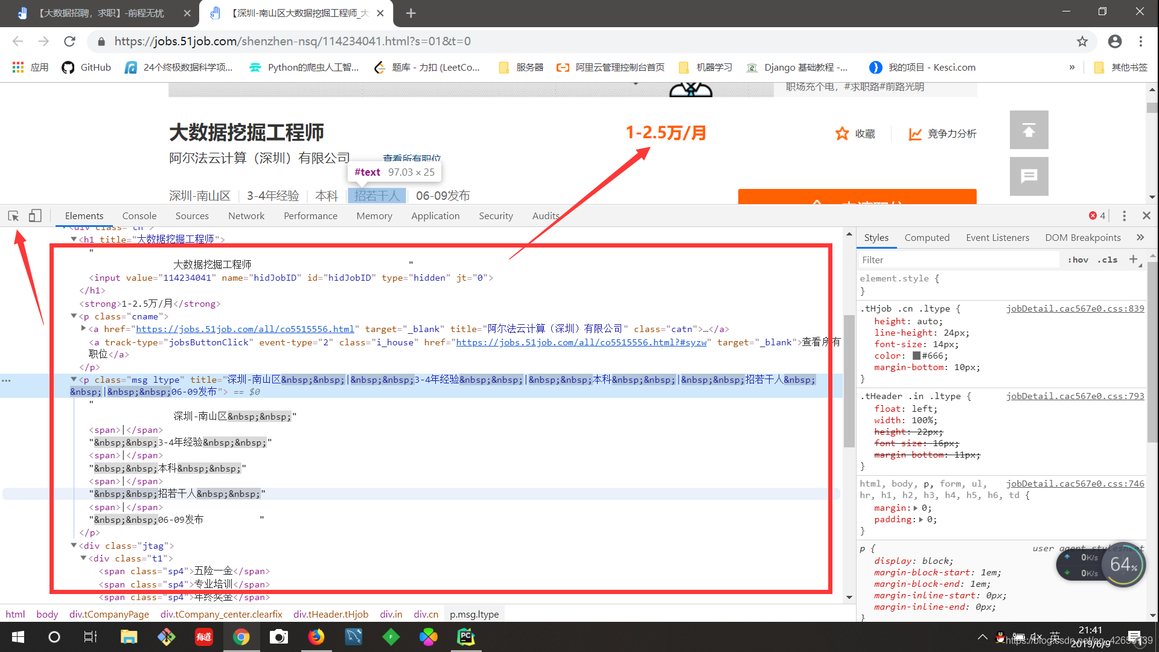Image resolution: width=1159 pixels, height=652 pixels.
Task: Switch to the Memory tab
Action: [x=374, y=216]
